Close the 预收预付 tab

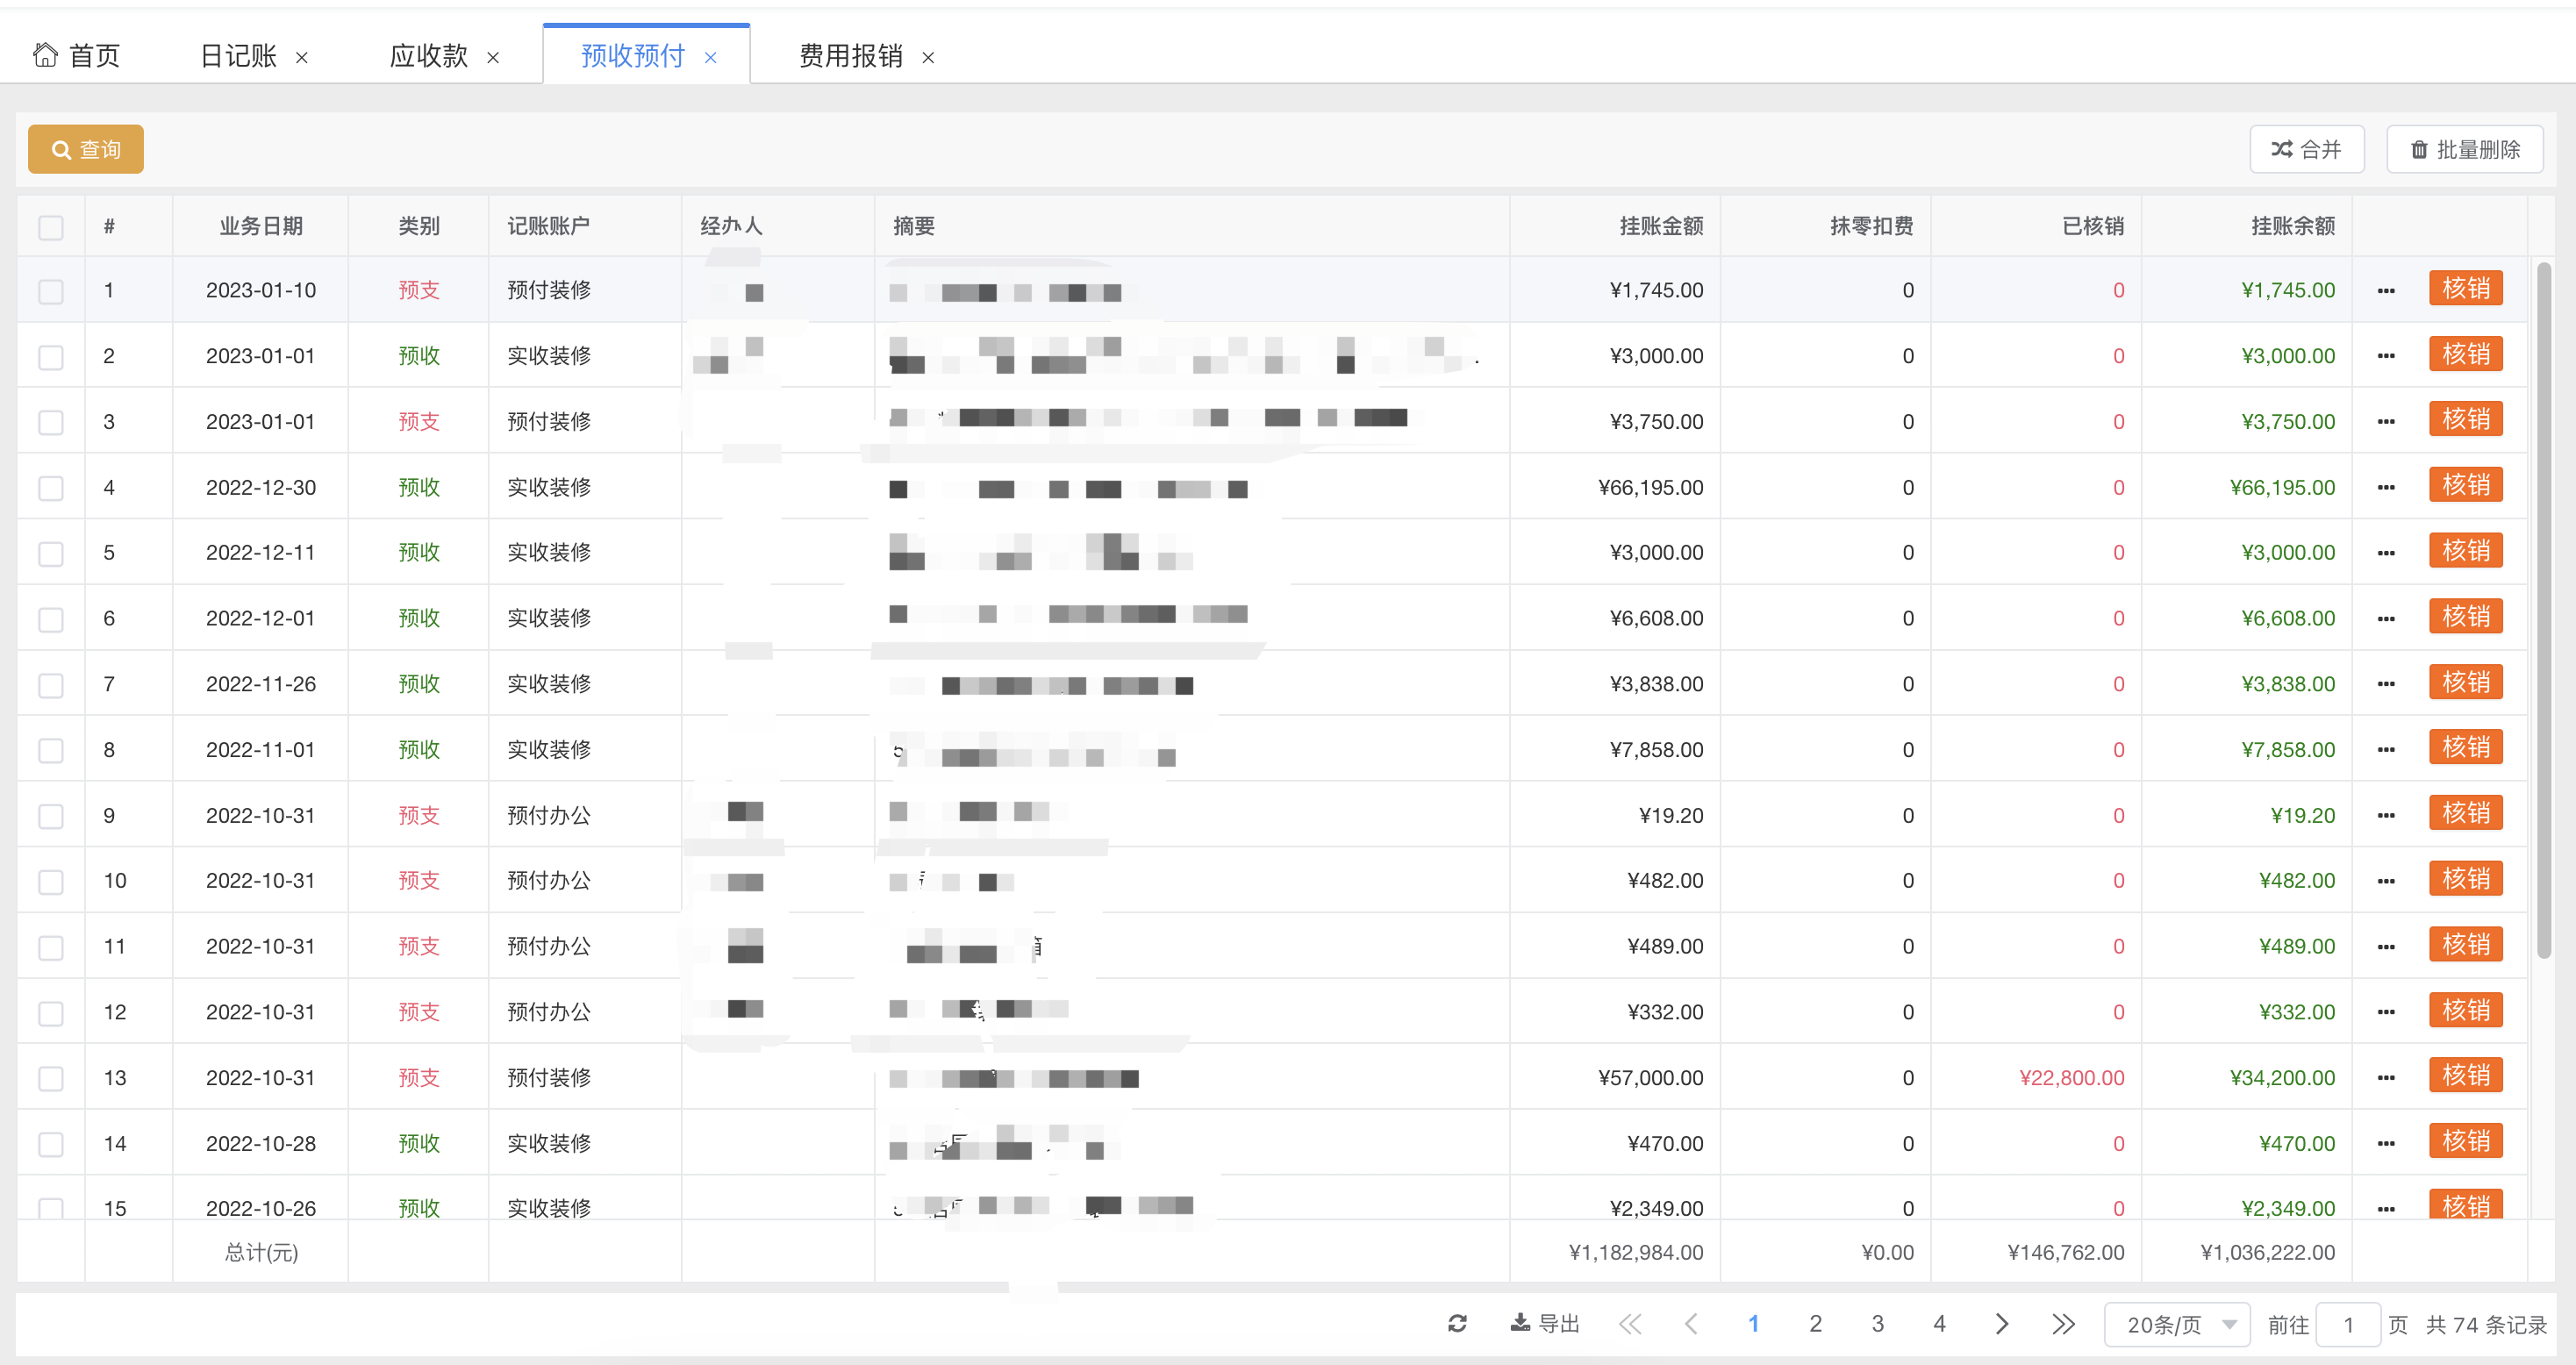710,58
